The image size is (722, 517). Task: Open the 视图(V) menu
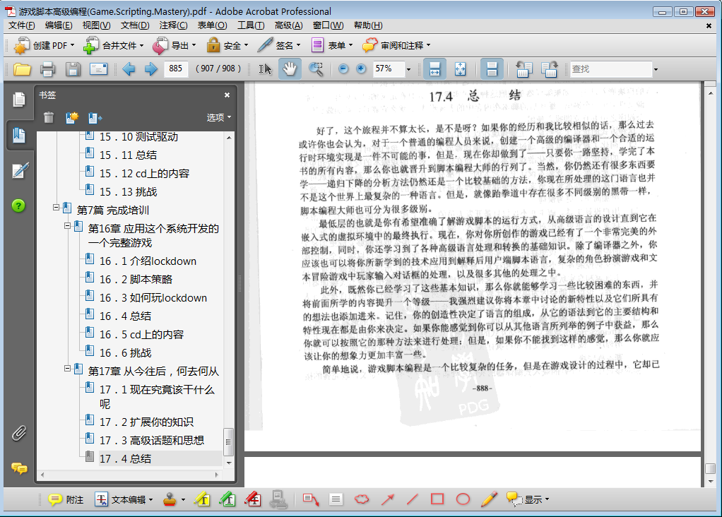click(x=96, y=25)
